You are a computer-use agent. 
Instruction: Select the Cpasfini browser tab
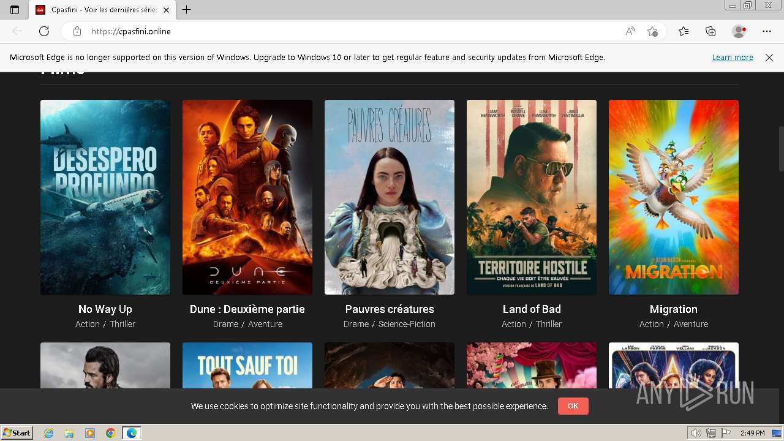[103, 10]
